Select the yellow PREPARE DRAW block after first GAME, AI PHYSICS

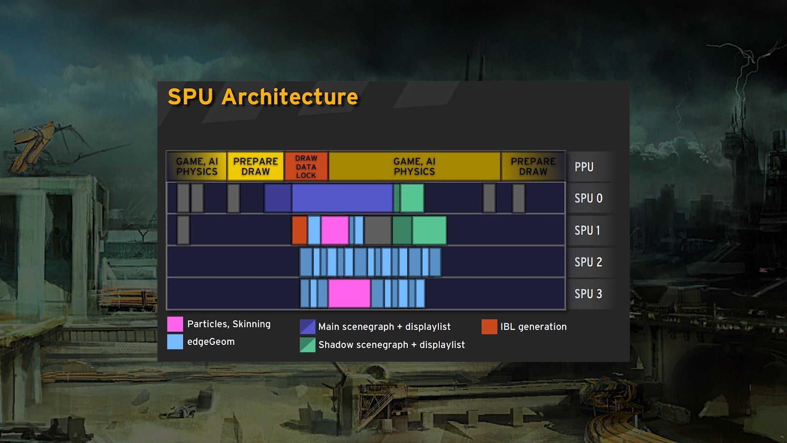255,167
